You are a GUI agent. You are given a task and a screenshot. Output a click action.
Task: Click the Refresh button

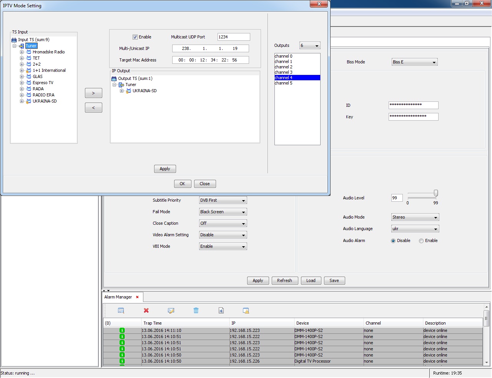tap(284, 280)
